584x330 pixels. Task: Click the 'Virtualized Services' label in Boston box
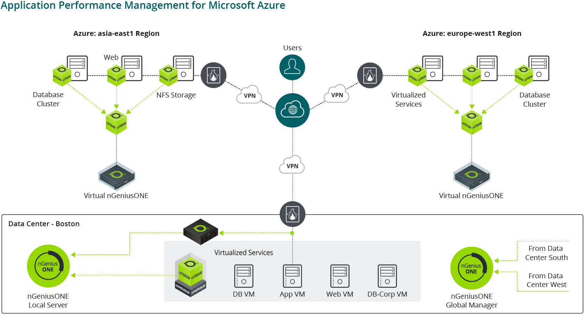244,253
